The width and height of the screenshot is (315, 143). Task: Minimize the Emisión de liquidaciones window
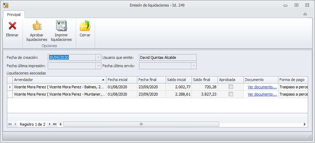[285, 6]
